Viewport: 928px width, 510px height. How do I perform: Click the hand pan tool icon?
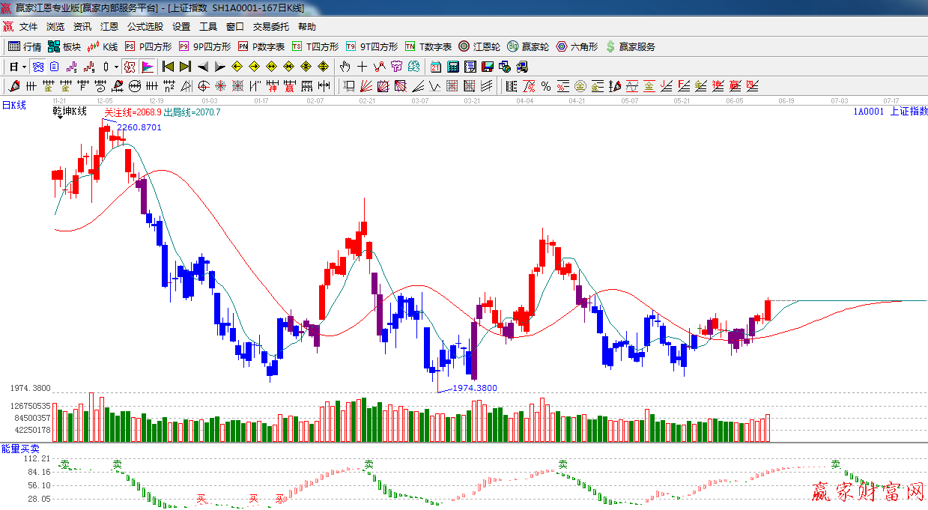pyautogui.click(x=345, y=67)
